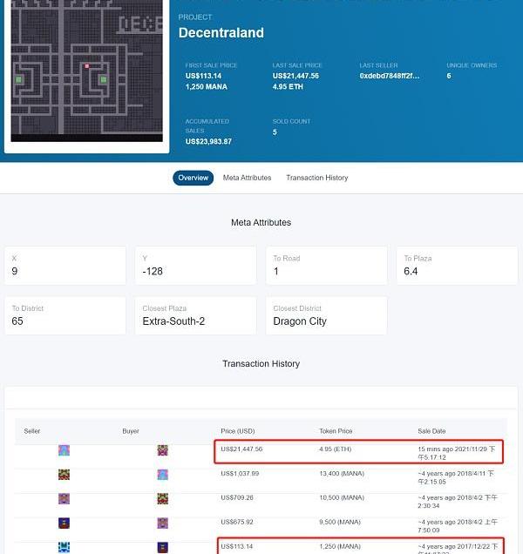Click the Token Price column header
Viewport: 523px width, 554px height.
336,431
